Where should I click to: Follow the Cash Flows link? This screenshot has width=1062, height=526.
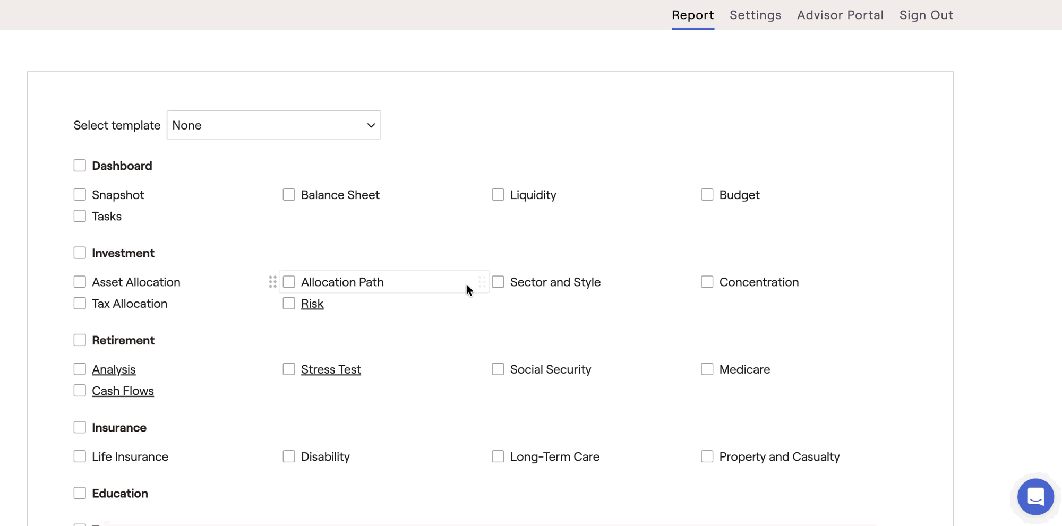tap(123, 391)
